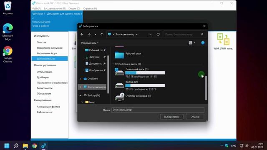Open Опции (O) menu in Dism++

[74, 8]
